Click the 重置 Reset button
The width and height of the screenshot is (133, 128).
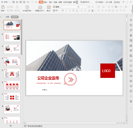coord(56,7)
